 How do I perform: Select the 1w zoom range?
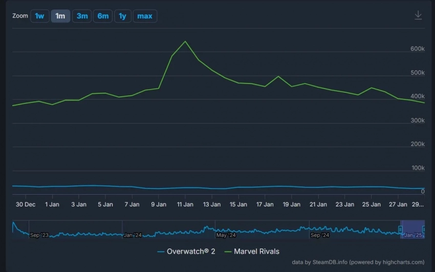39,16
